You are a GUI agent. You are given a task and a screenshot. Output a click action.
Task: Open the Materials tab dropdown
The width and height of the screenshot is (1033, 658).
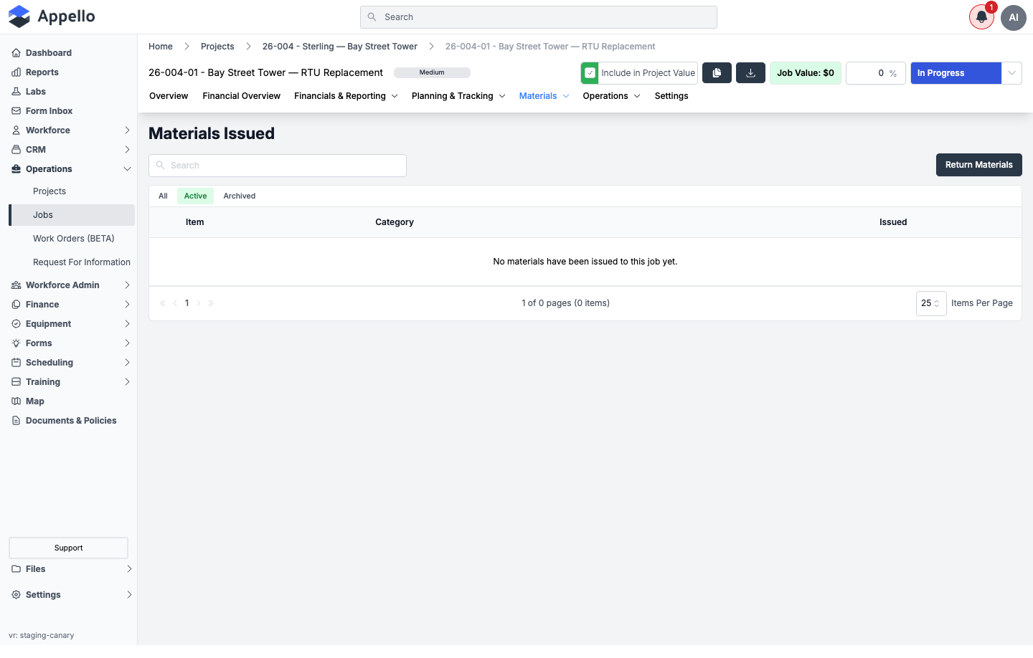[544, 96]
